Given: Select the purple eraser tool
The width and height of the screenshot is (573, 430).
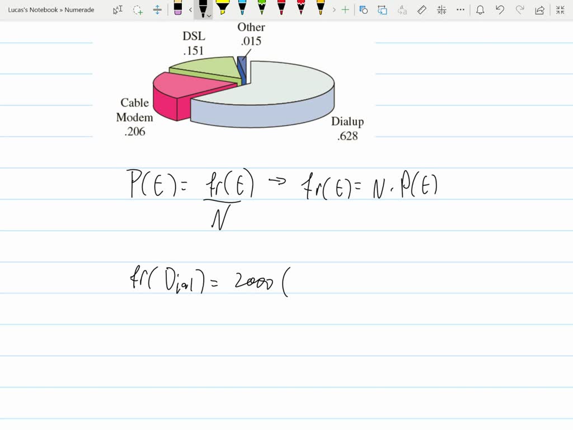Looking at the screenshot, I should tap(178, 10).
